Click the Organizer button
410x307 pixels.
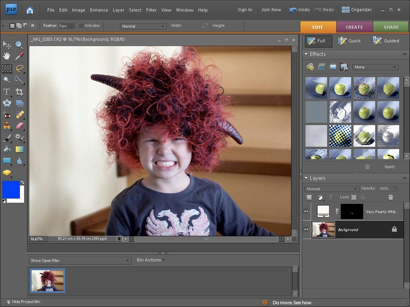coord(357,10)
